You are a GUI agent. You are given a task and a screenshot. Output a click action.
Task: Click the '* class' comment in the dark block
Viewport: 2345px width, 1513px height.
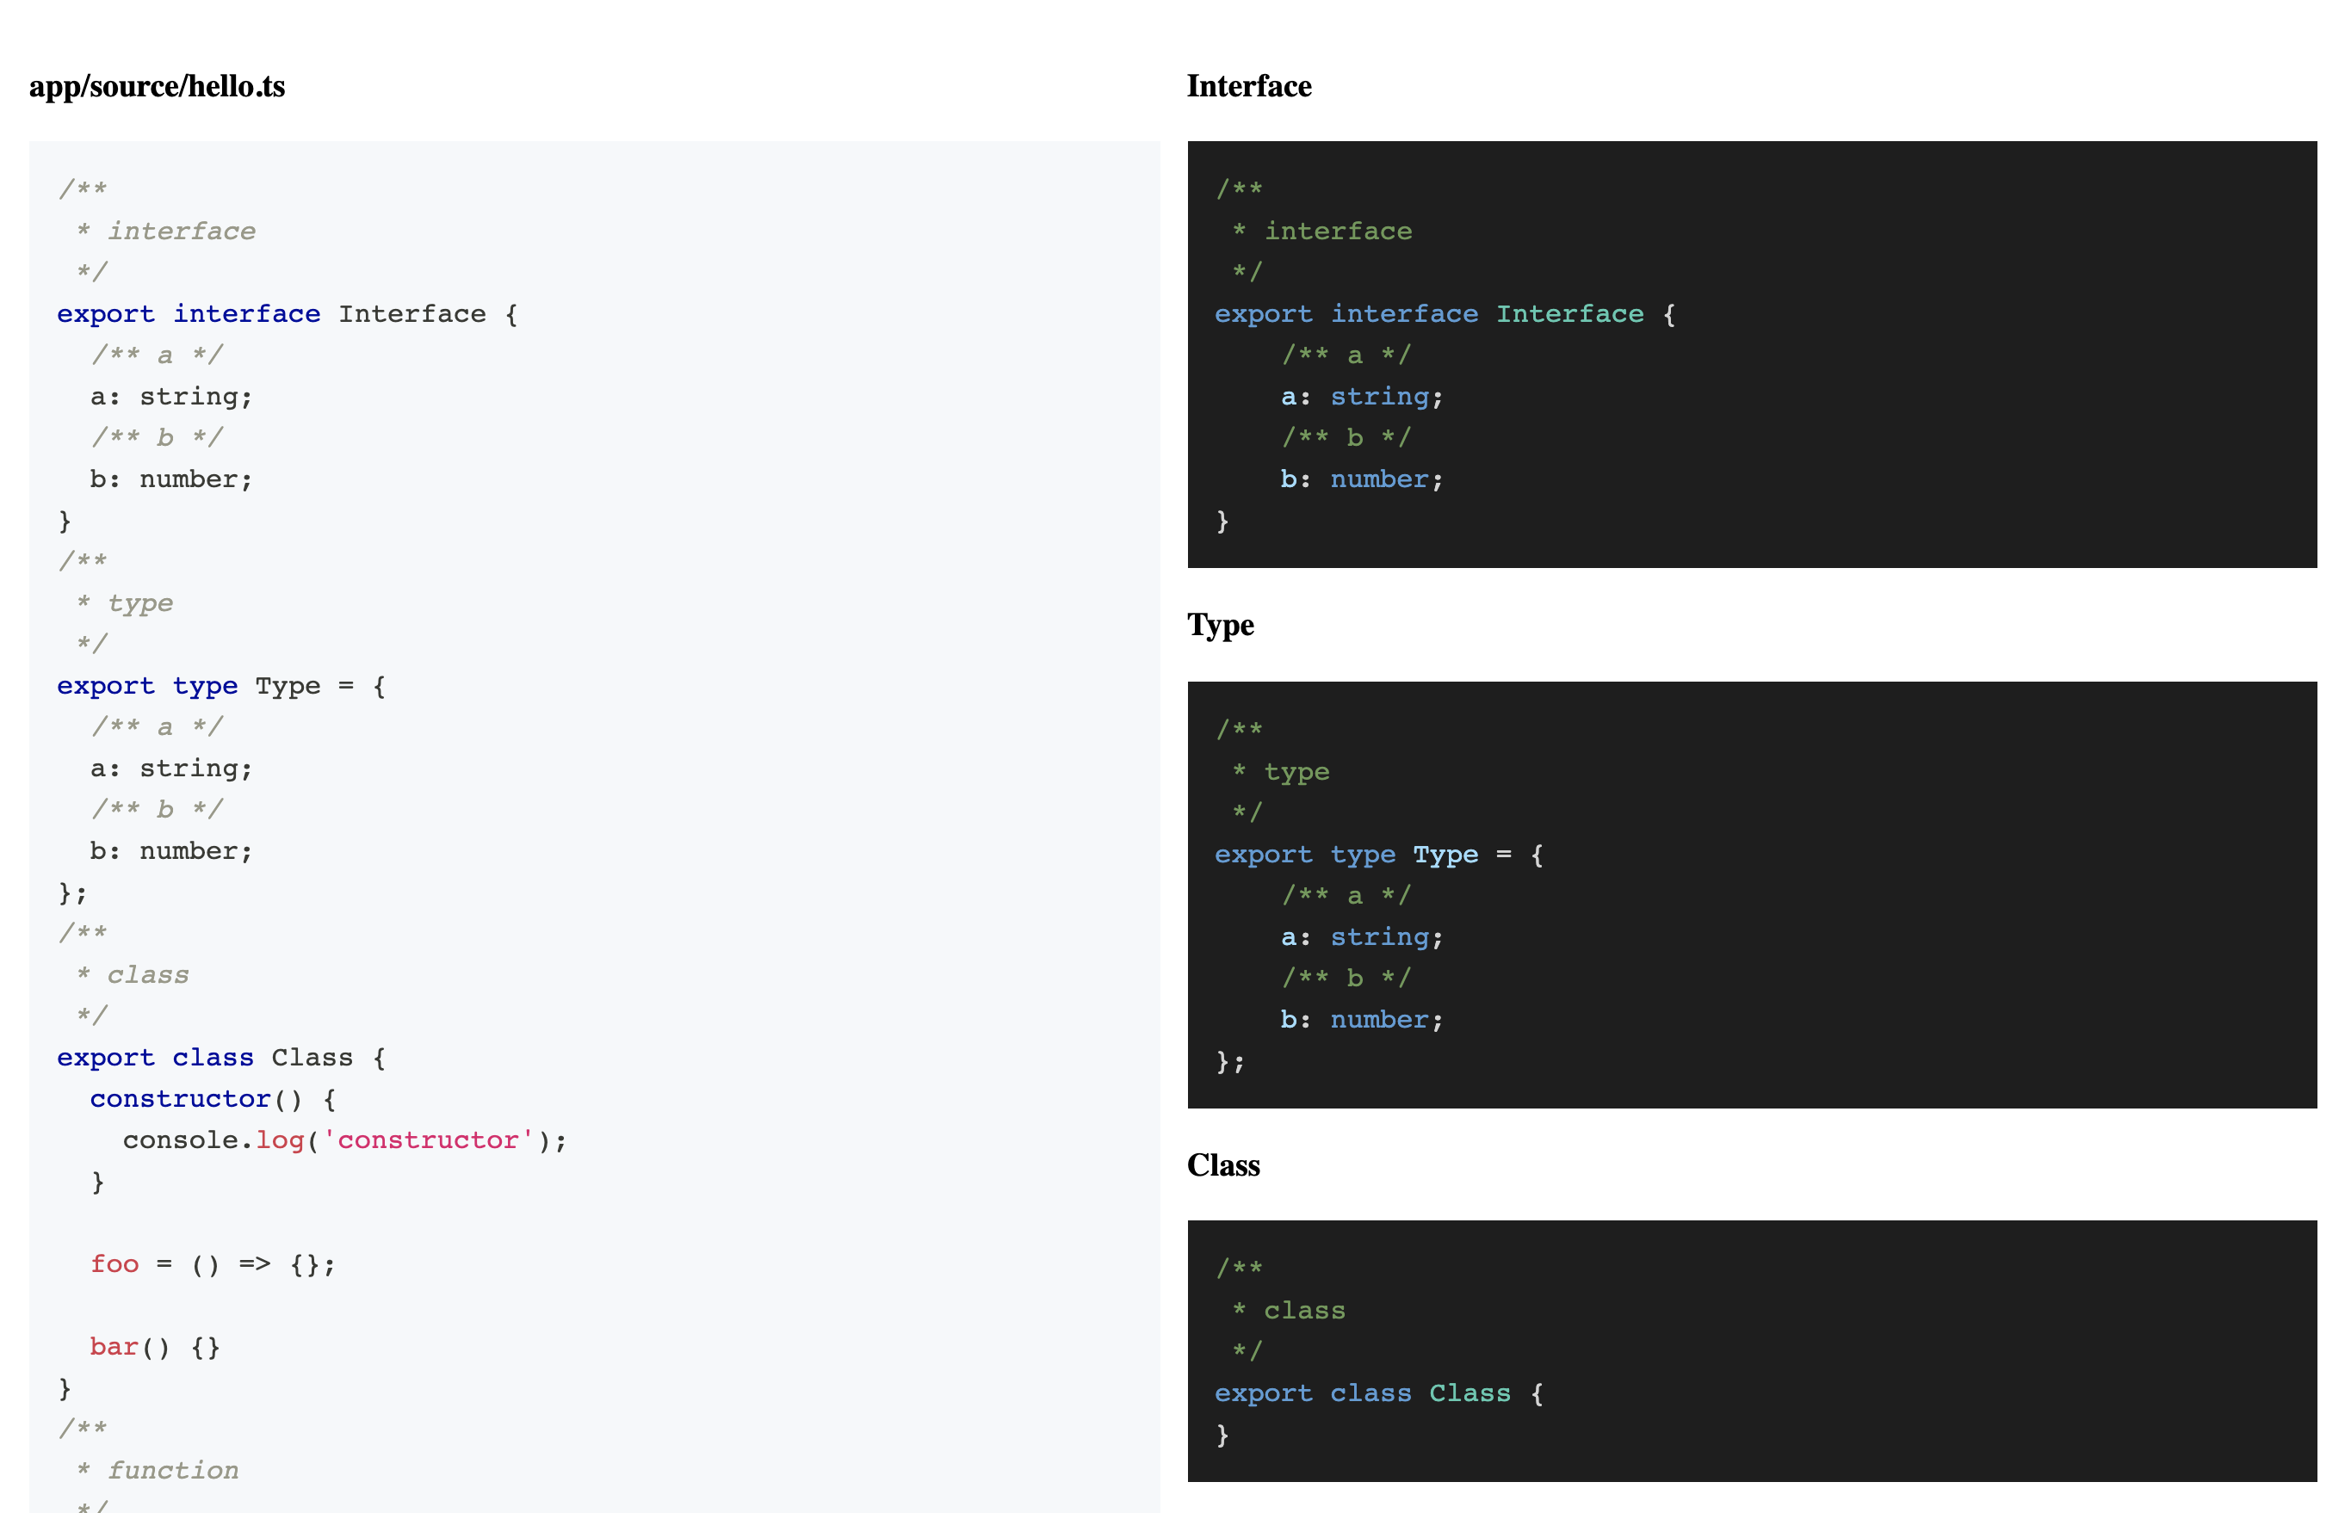(x=1289, y=1312)
